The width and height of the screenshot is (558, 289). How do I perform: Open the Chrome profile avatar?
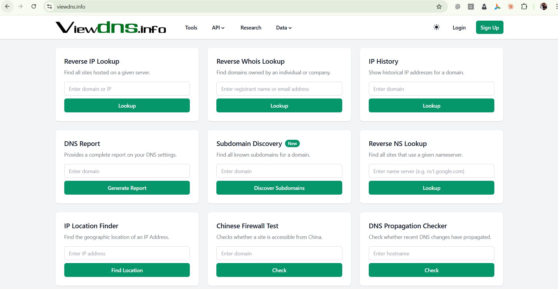(544, 6)
